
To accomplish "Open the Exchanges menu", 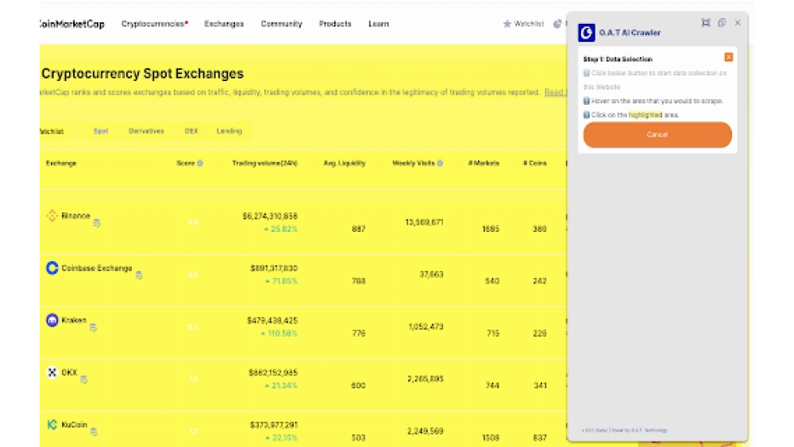I will tap(224, 24).
